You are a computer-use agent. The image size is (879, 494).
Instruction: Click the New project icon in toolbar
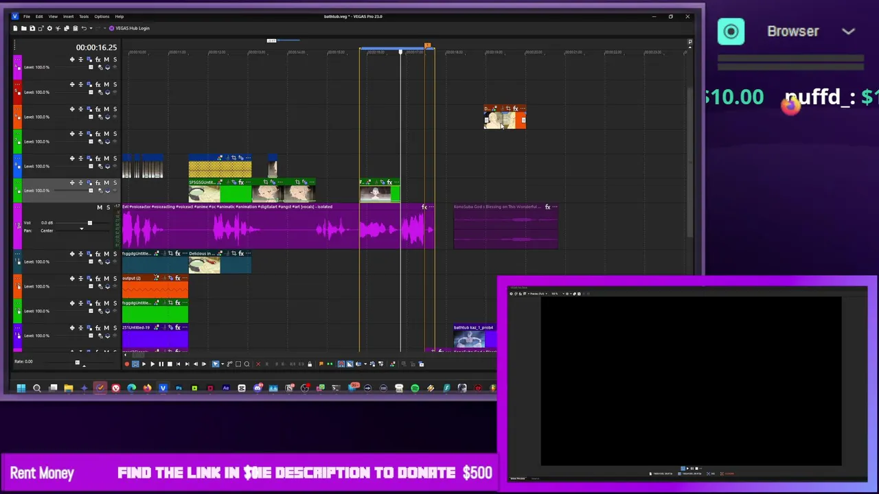(x=15, y=28)
